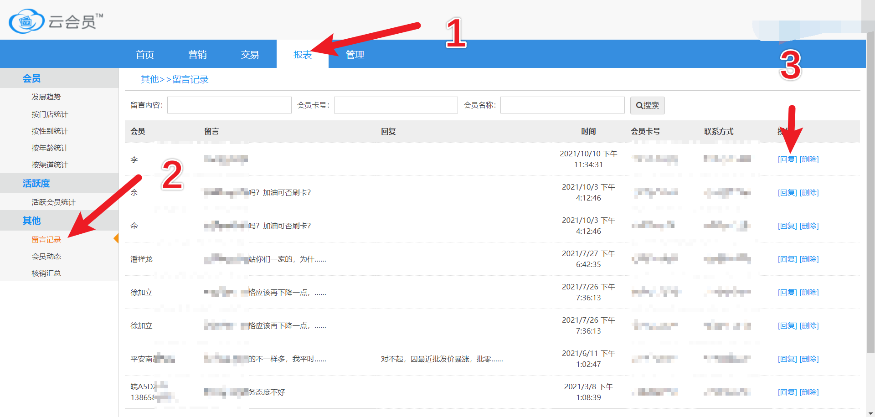Open the 交易 tab
This screenshot has height=417, width=875.
(250, 55)
